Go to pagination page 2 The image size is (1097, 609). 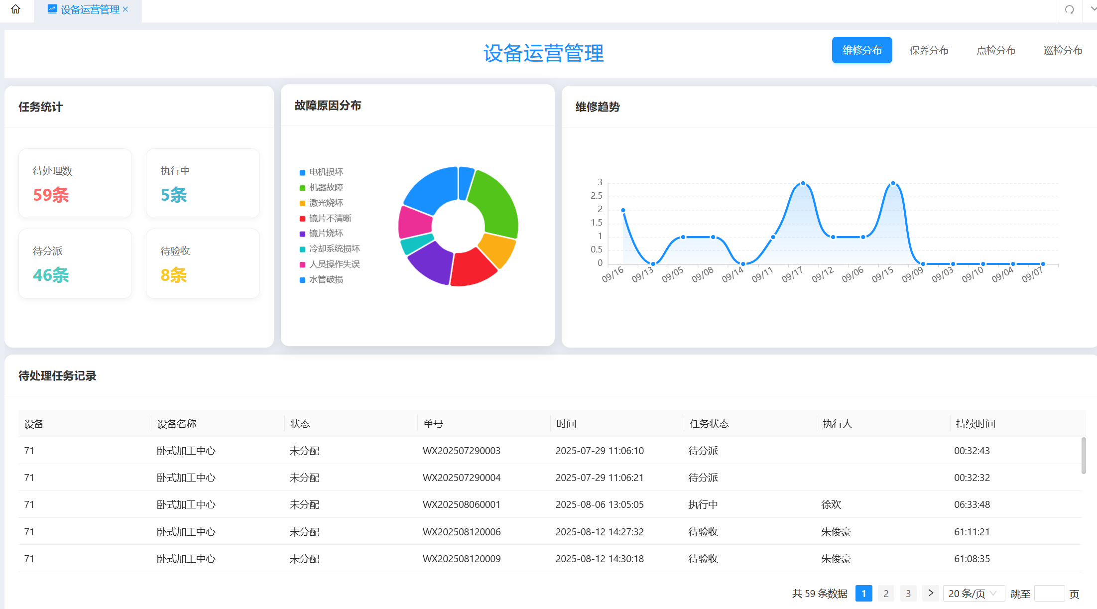pos(886,594)
